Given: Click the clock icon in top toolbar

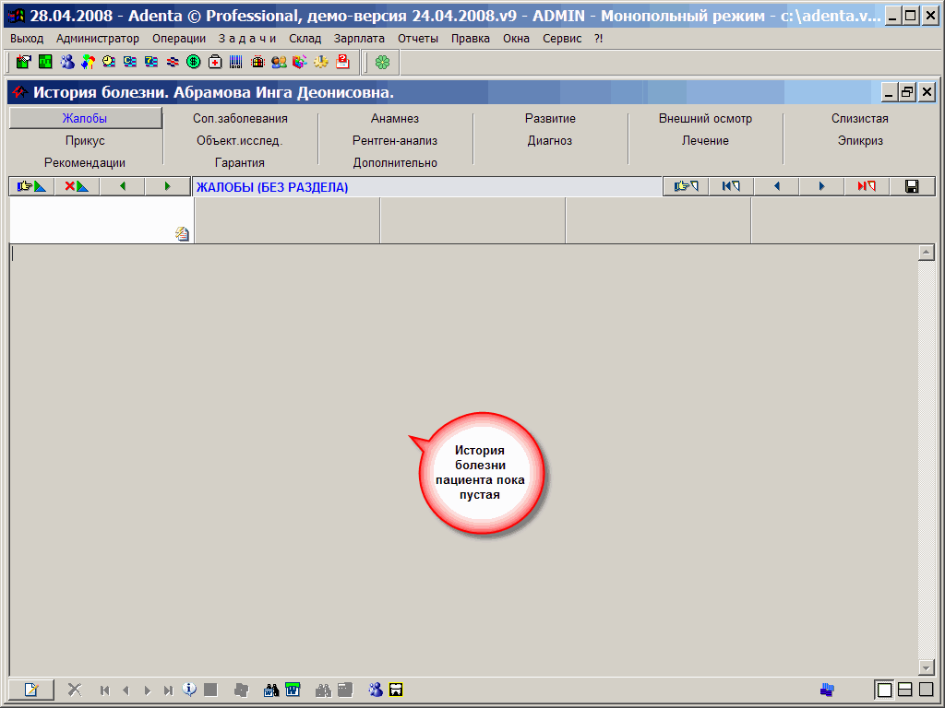Looking at the screenshot, I should (x=109, y=62).
